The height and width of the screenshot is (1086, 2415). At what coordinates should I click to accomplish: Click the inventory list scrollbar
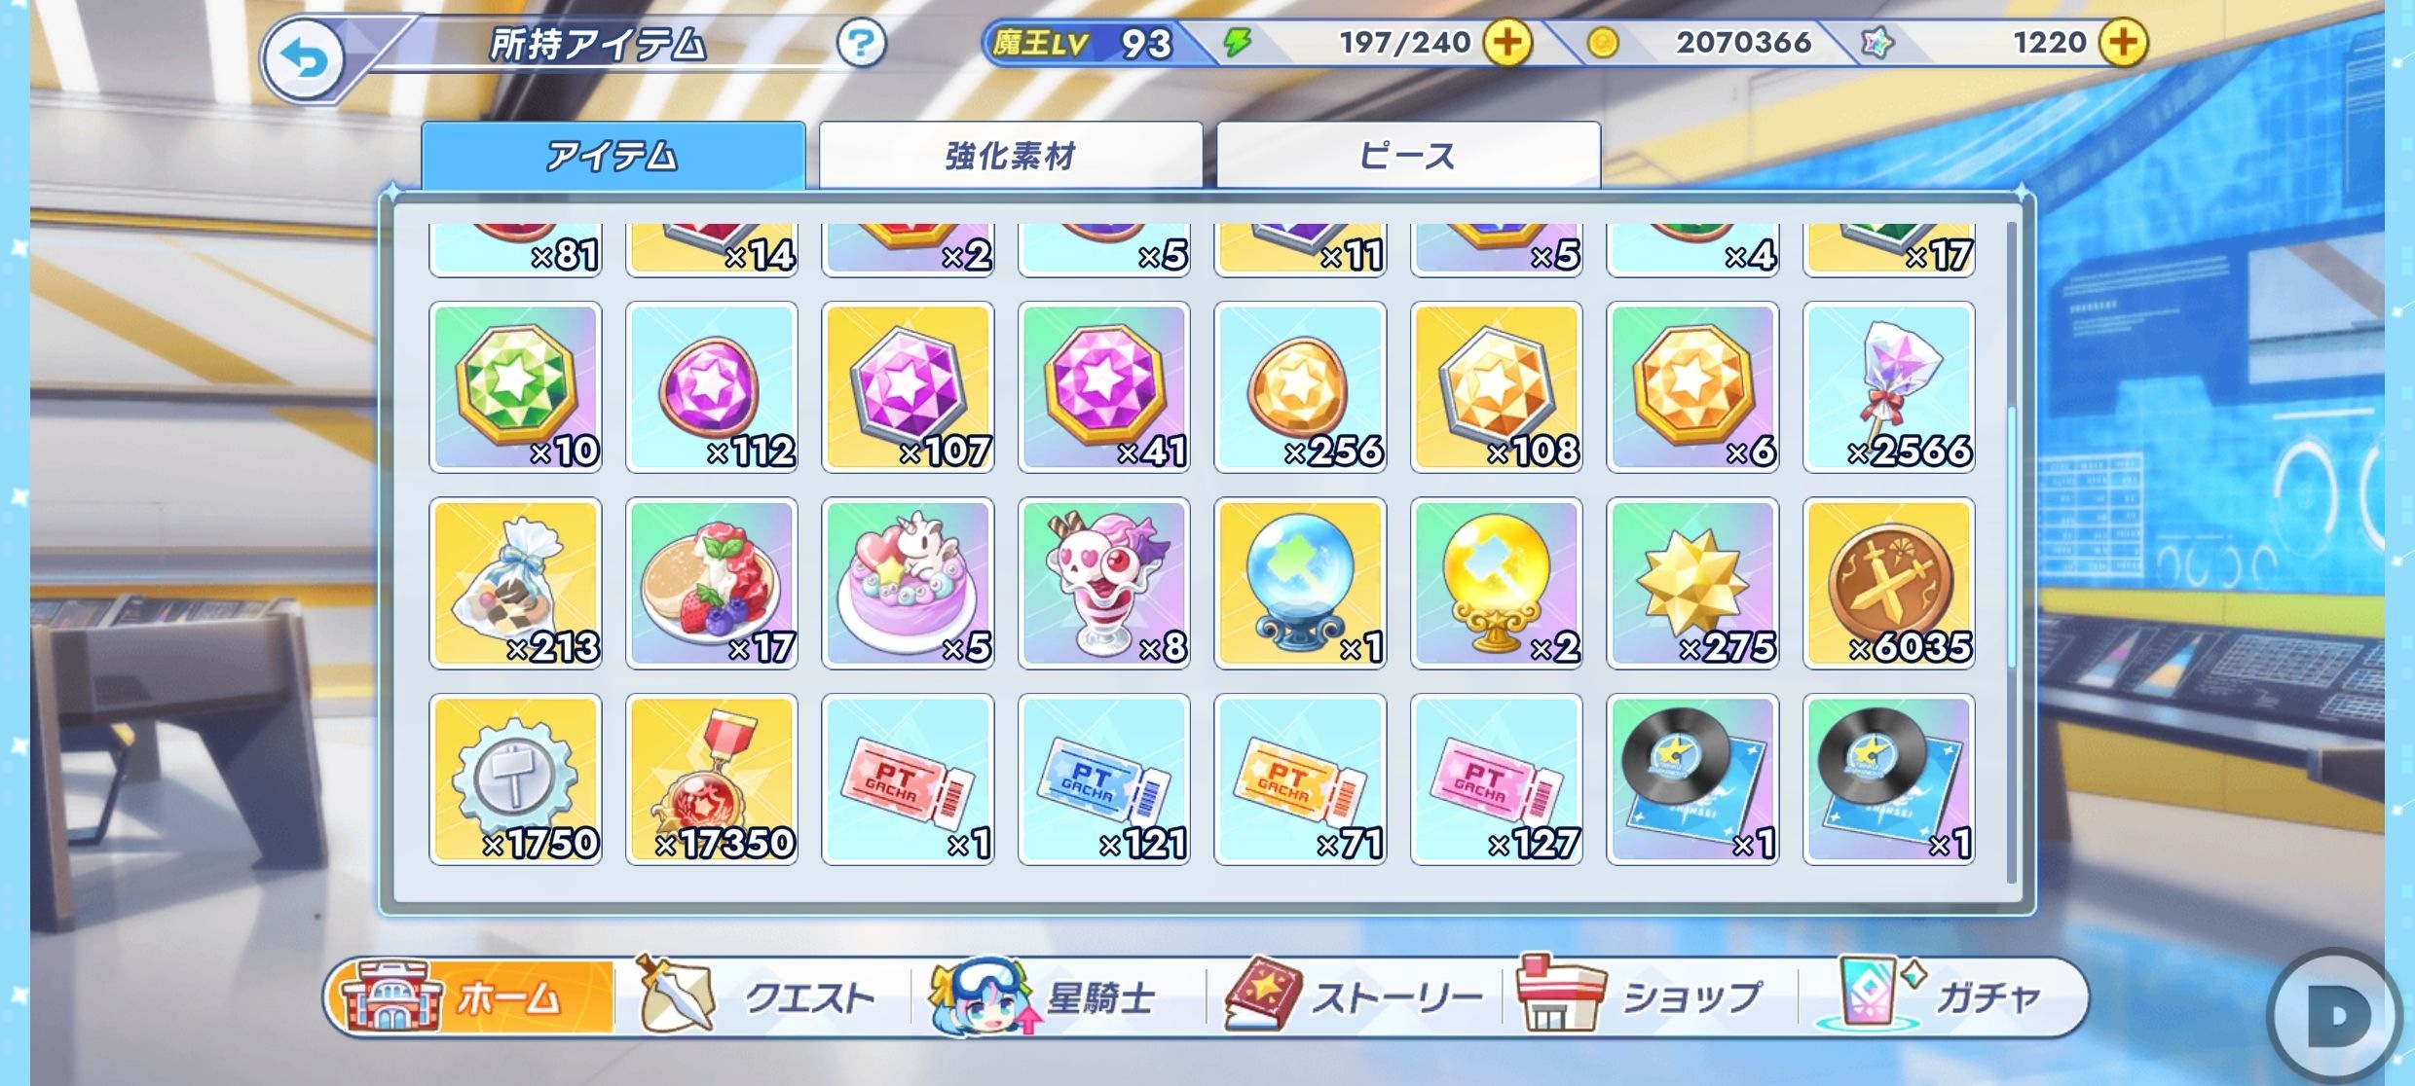[x=2012, y=553]
